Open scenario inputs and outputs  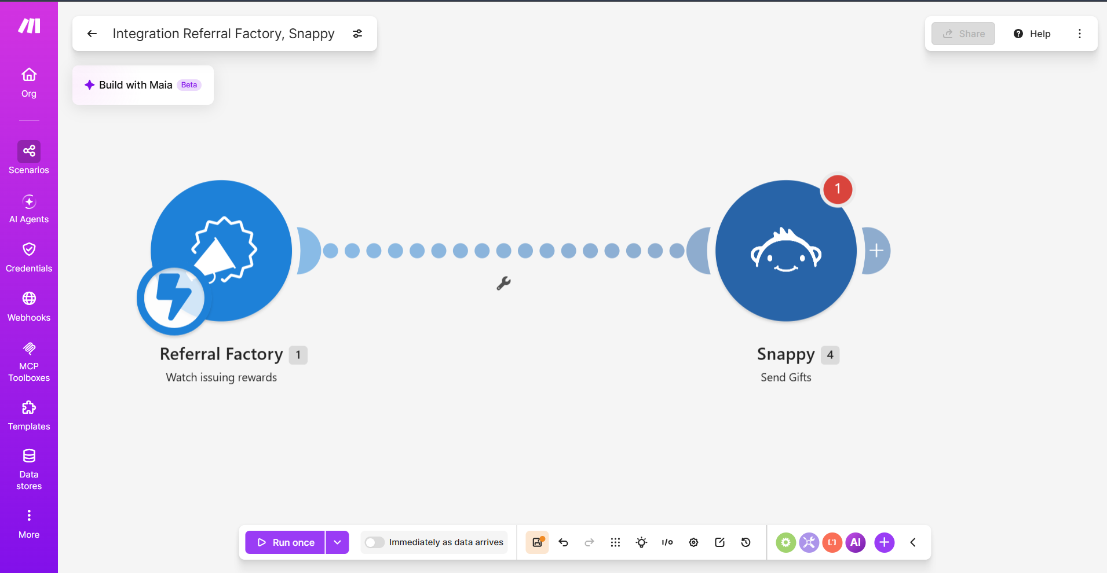point(667,542)
